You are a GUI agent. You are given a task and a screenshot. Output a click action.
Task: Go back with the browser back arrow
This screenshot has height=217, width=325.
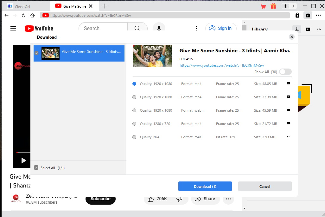tap(6, 15)
